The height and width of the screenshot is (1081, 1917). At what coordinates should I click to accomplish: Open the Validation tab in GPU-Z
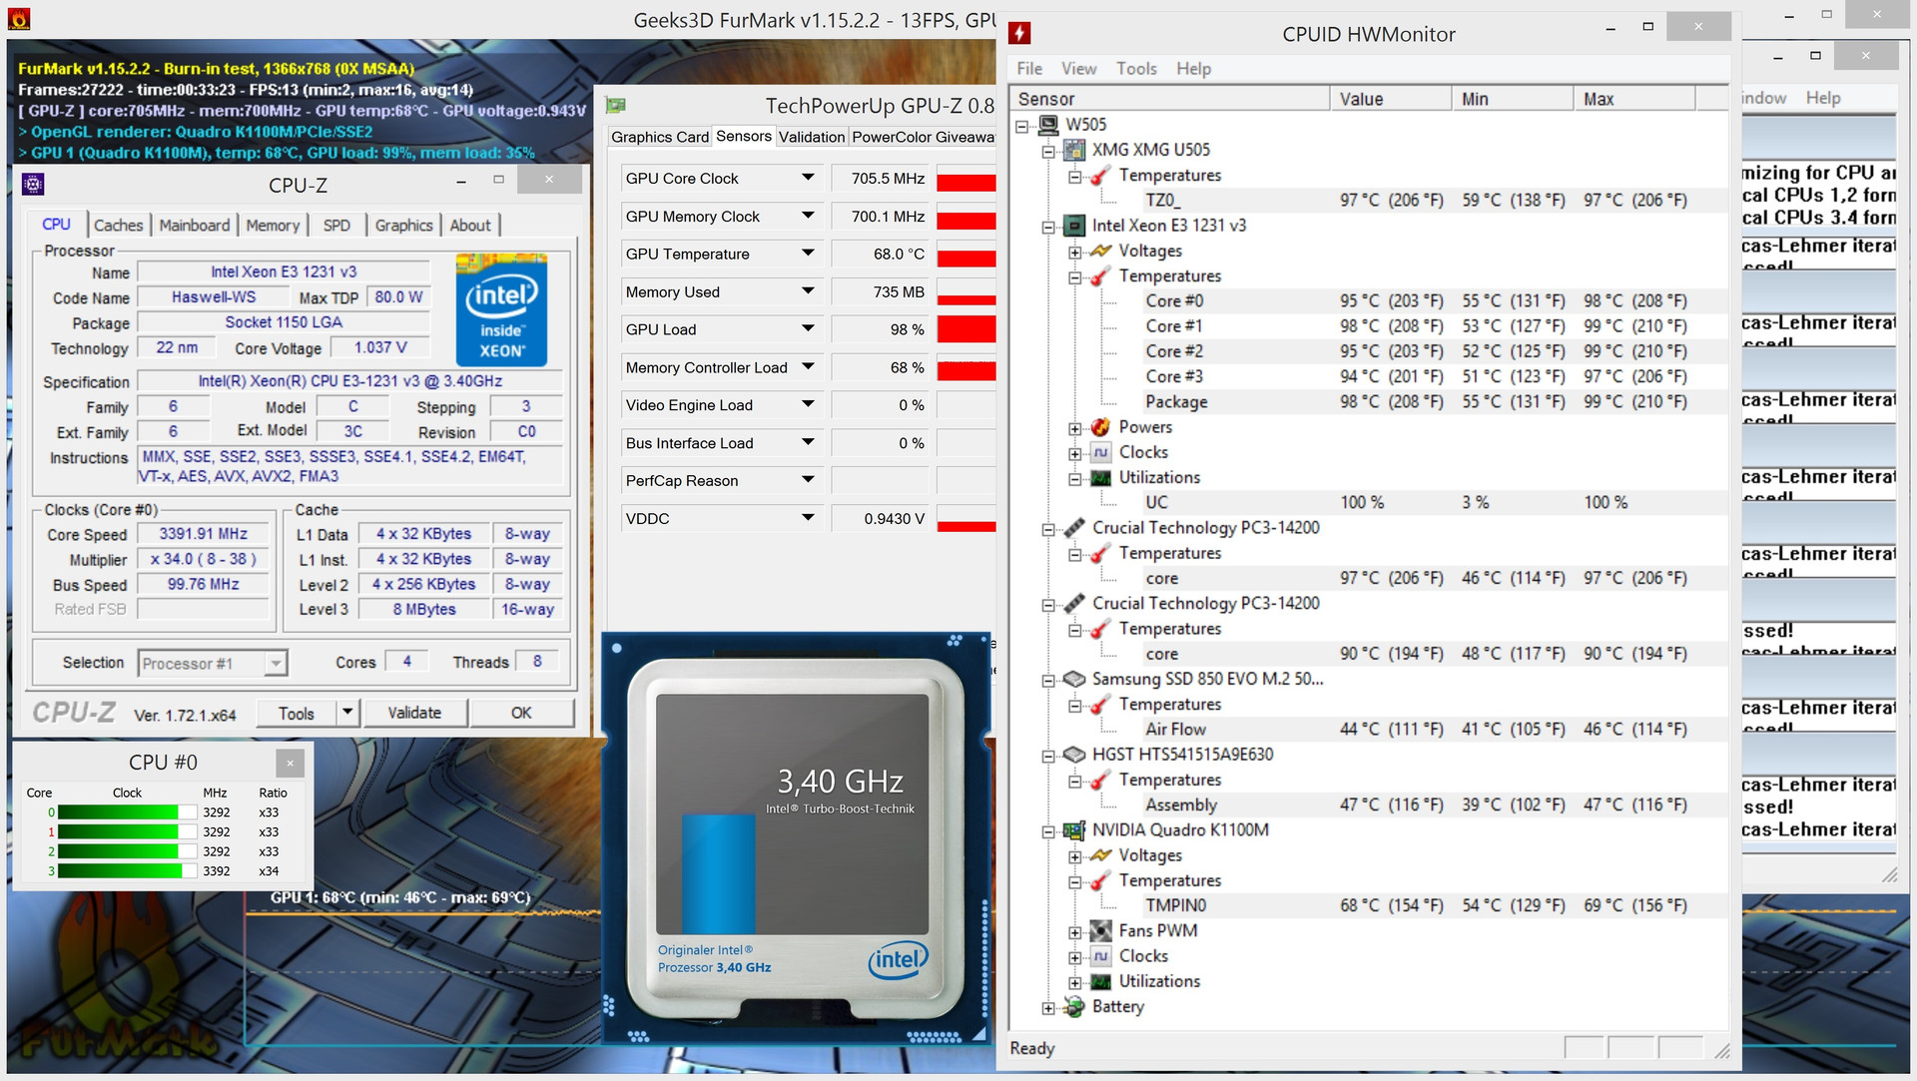pyautogui.click(x=812, y=137)
